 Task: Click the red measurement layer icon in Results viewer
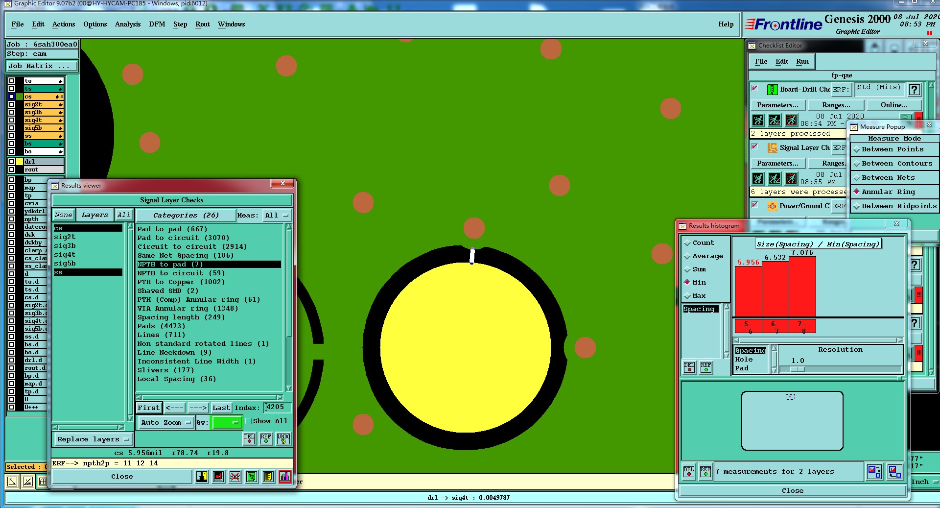pos(218,476)
